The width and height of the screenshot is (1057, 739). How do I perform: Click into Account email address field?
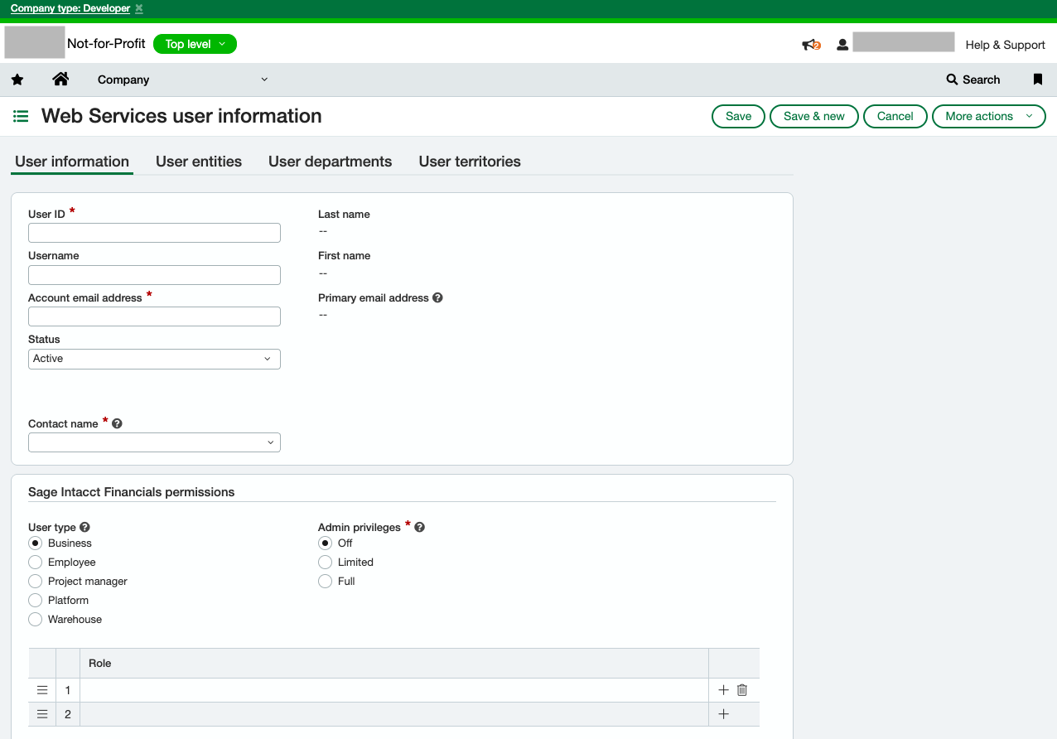pyautogui.click(x=154, y=316)
